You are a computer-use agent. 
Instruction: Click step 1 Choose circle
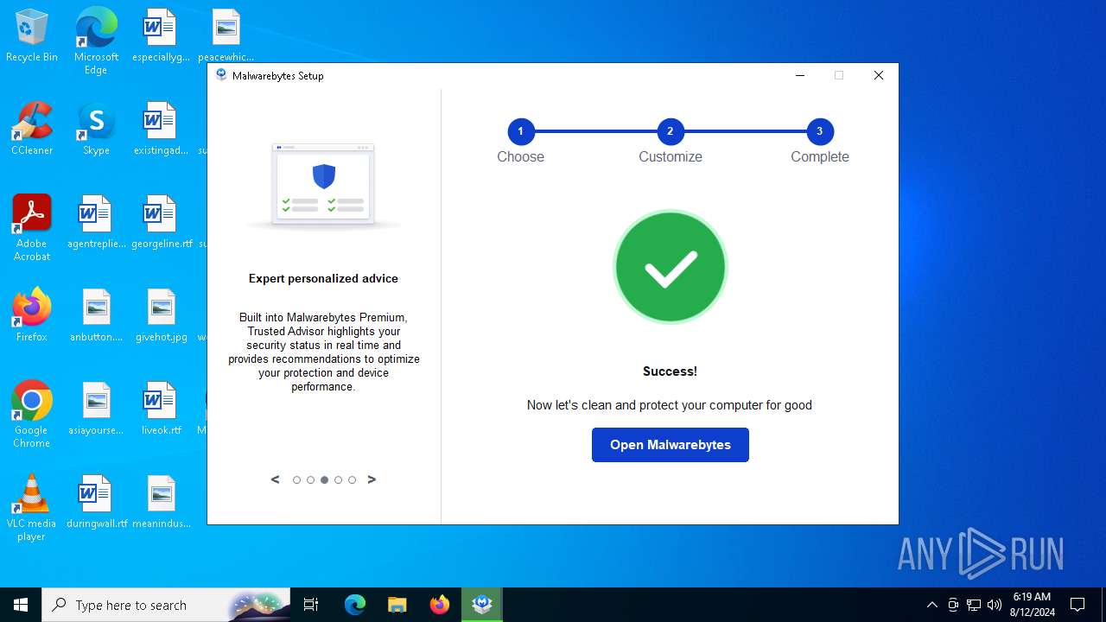(520, 131)
